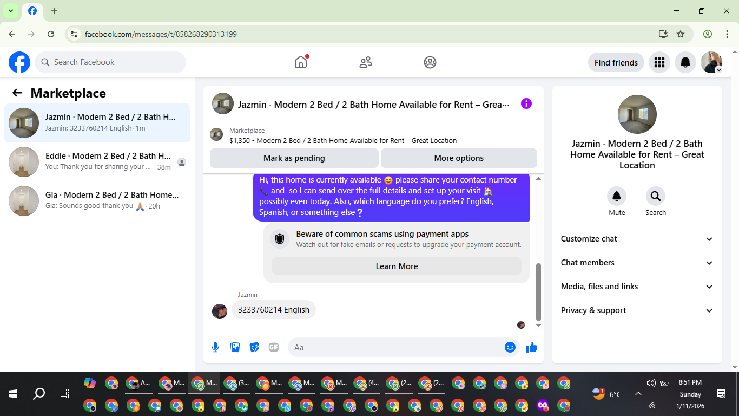Send a thumbs-up like
This screenshot has height=416, width=739.
(x=532, y=347)
